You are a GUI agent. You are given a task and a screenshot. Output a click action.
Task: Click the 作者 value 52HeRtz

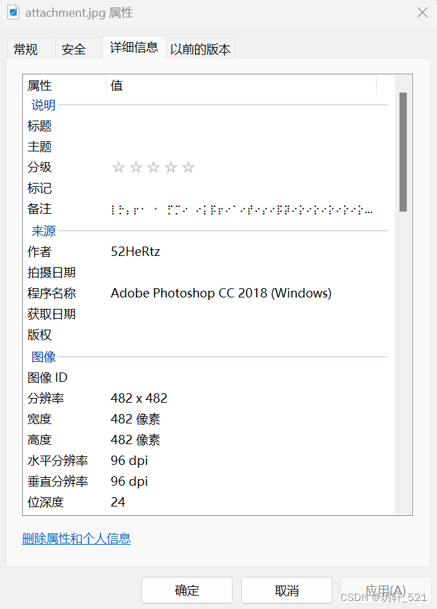[x=135, y=252]
